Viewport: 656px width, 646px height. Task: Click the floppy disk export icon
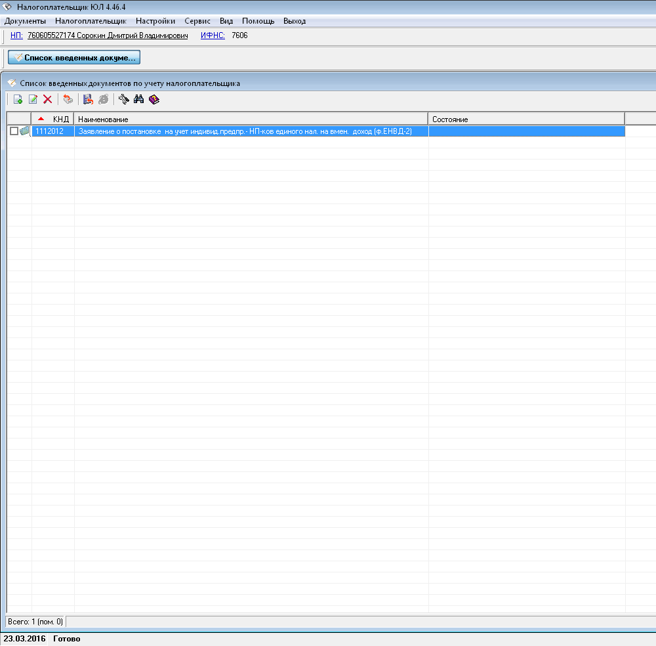click(x=88, y=100)
